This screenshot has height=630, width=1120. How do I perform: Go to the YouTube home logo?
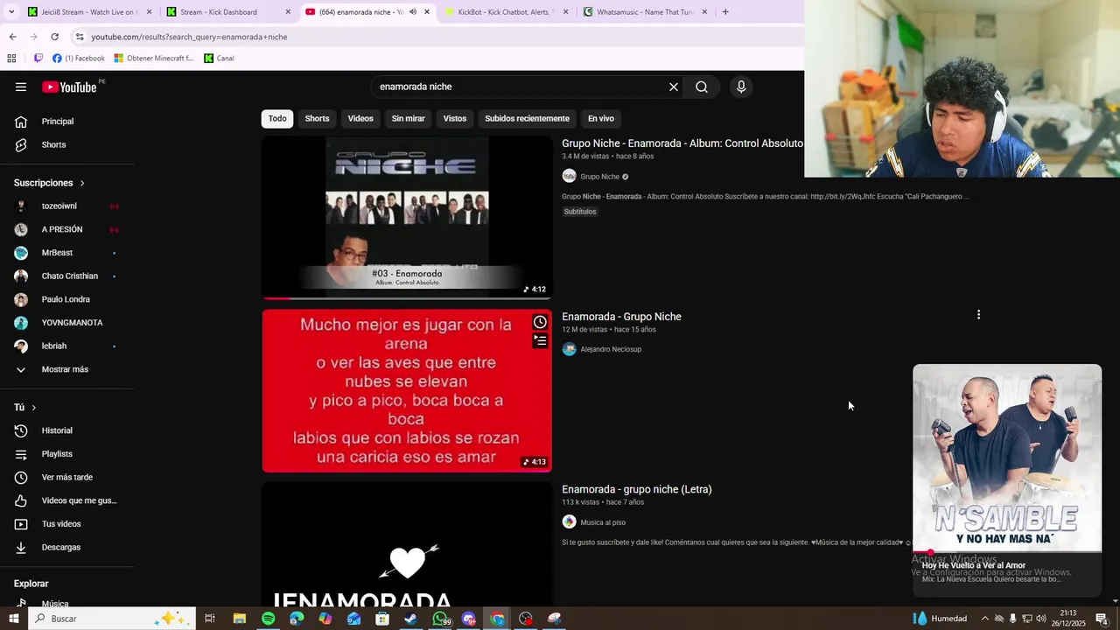[x=69, y=87]
